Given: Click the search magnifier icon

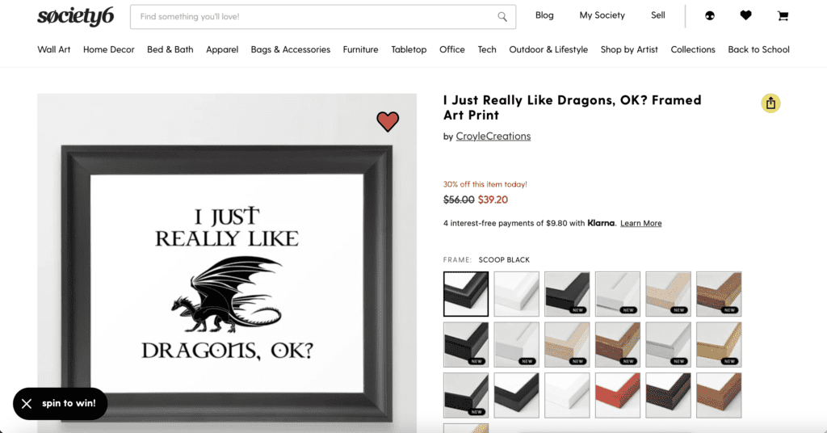Looking at the screenshot, I should pos(502,17).
